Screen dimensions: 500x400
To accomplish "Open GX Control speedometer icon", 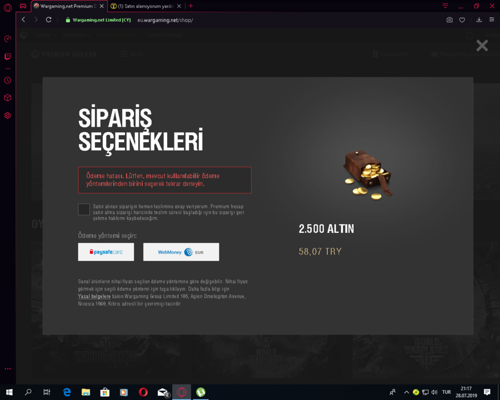I will (x=8, y=39).
